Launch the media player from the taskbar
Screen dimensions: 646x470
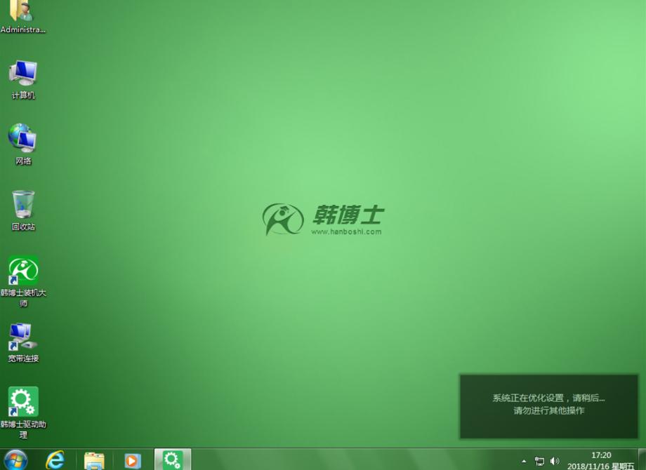(x=132, y=461)
